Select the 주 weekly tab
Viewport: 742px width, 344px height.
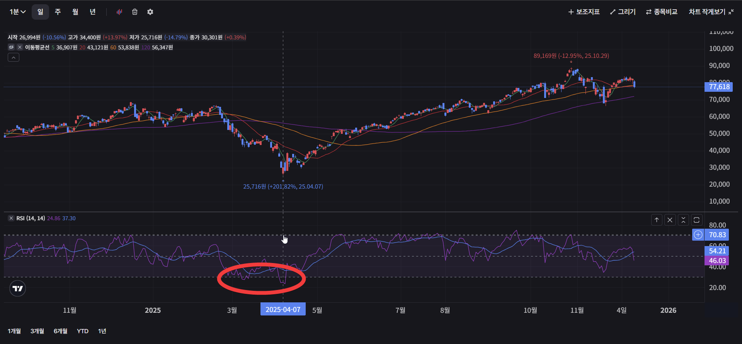tap(58, 12)
